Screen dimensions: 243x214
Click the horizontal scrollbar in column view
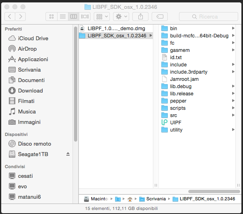tap(214, 191)
